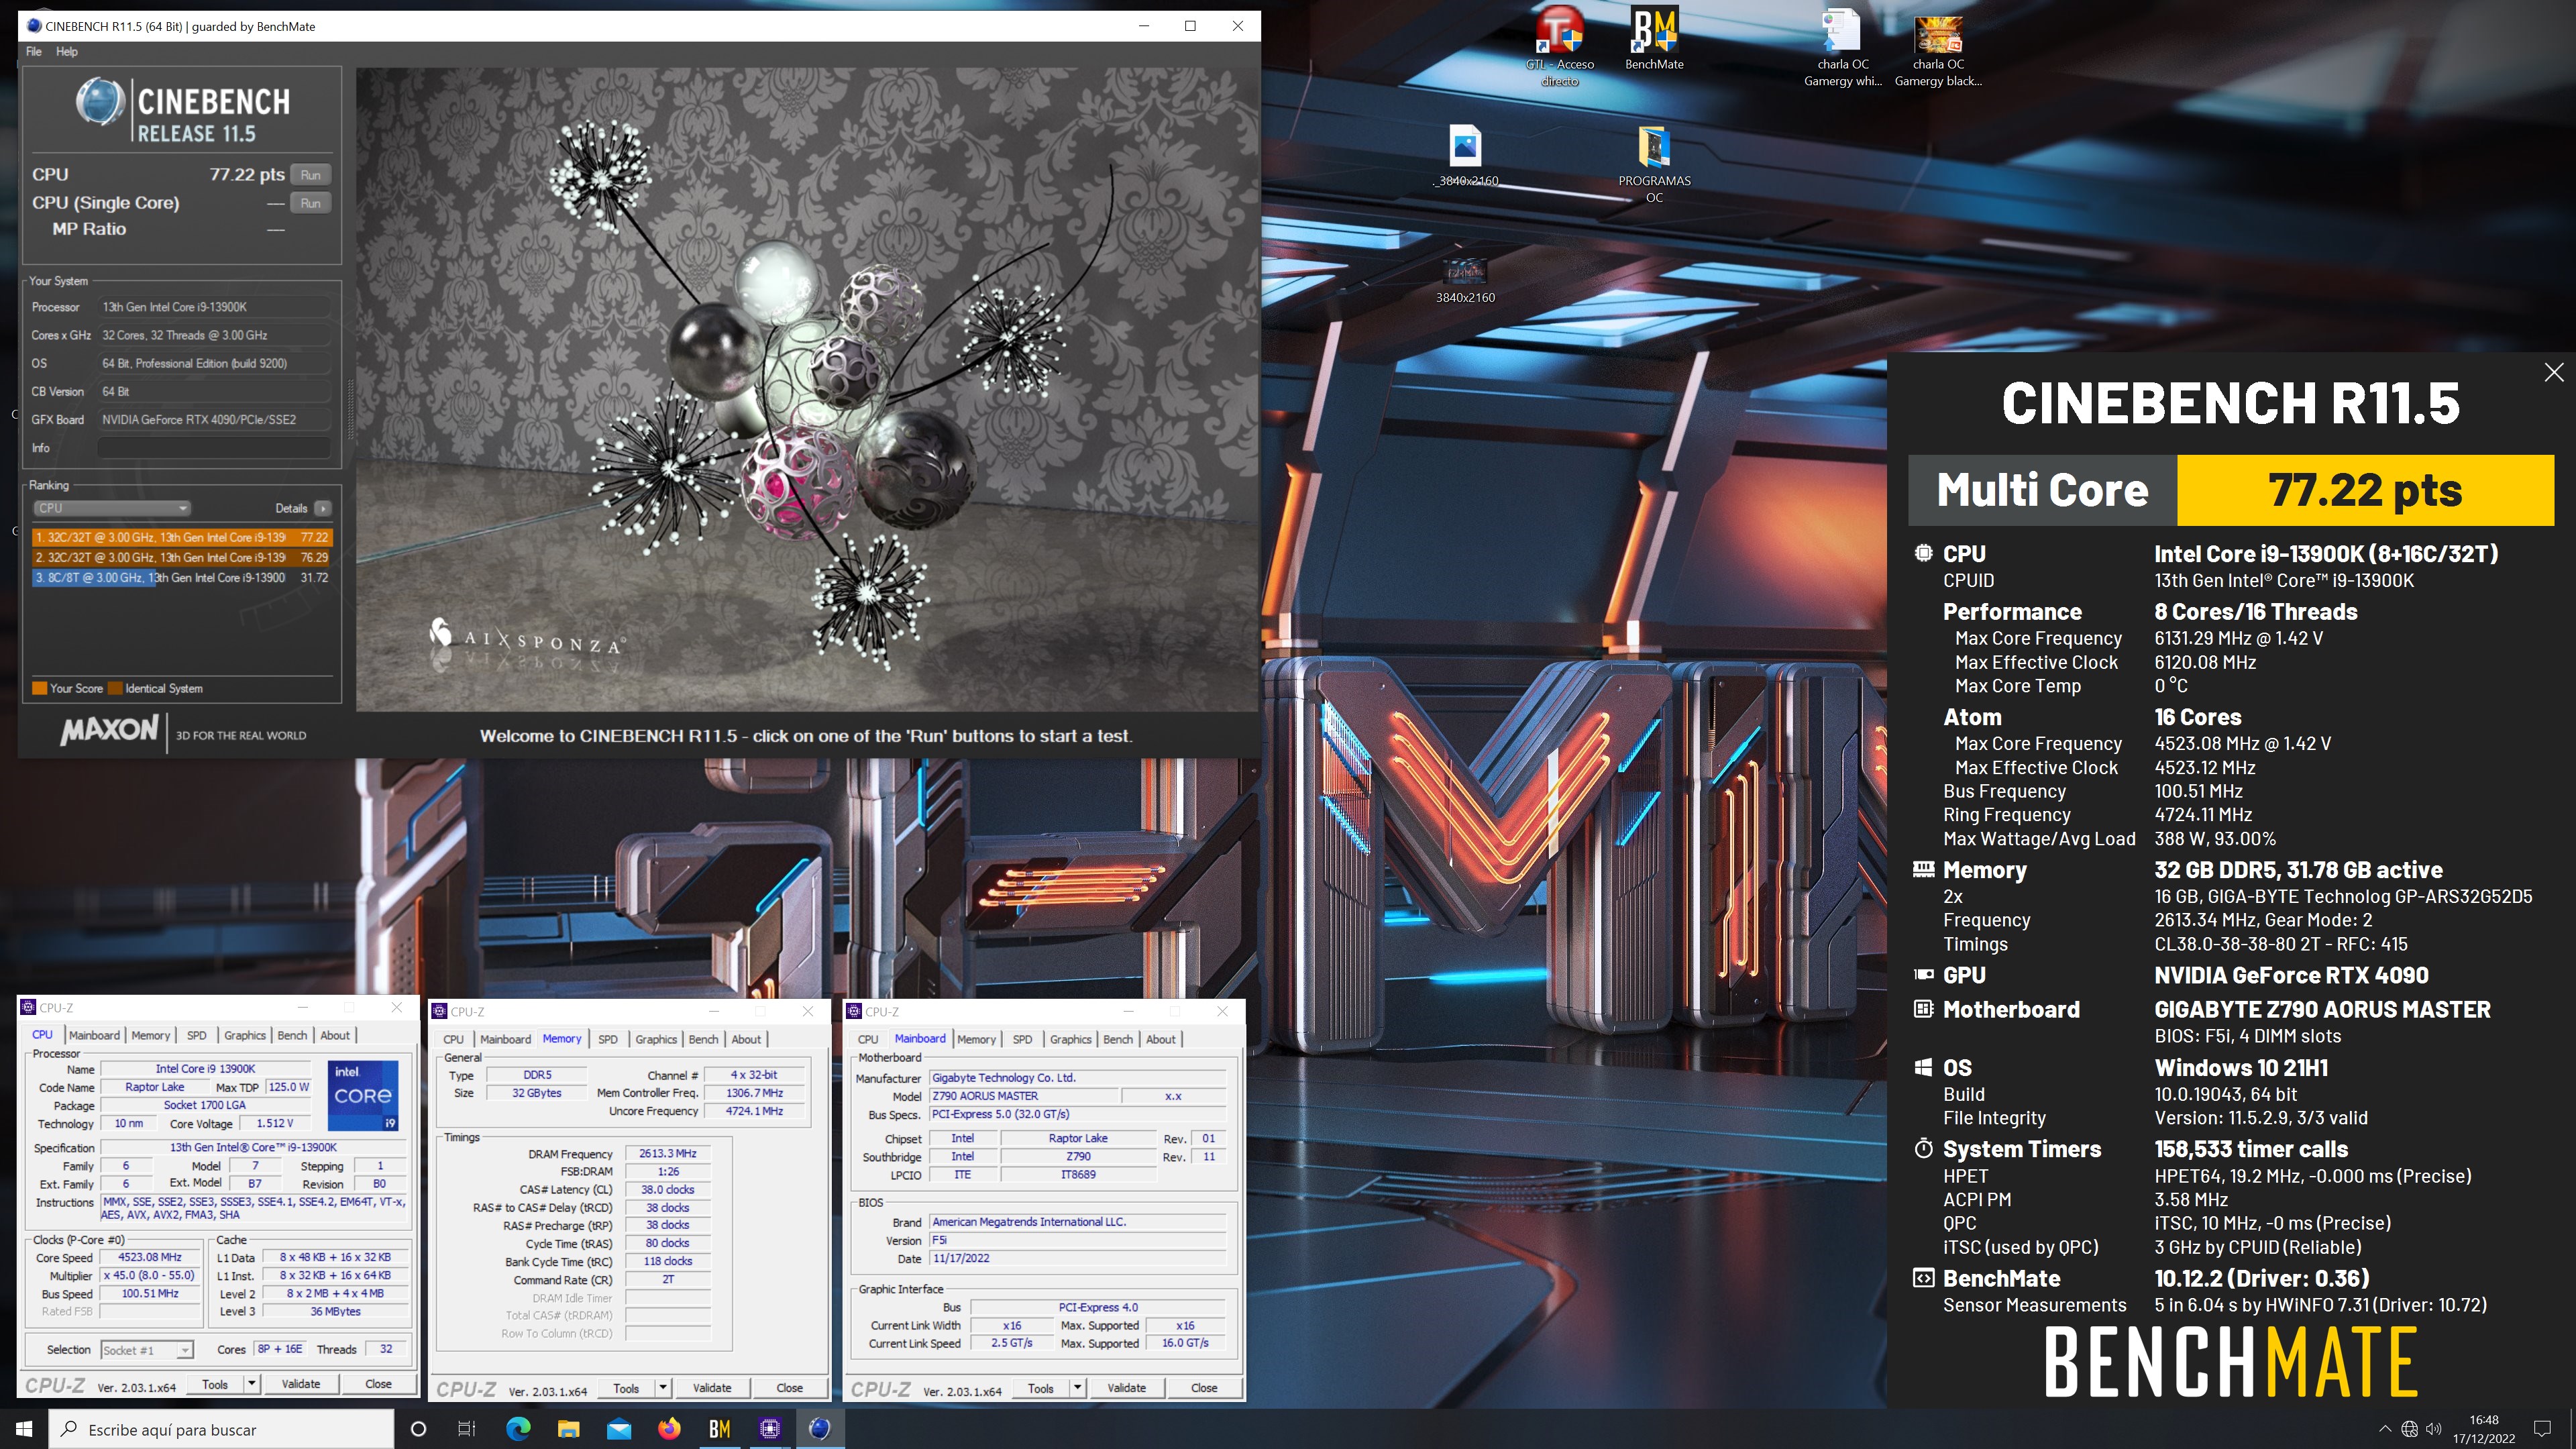The width and height of the screenshot is (2576, 1449).
Task: Open the Help menu in Cinebench
Action: pos(67,51)
